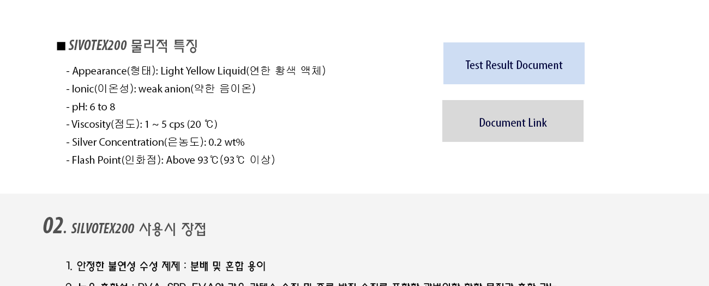Click the partially visible second list item

click(x=309, y=284)
